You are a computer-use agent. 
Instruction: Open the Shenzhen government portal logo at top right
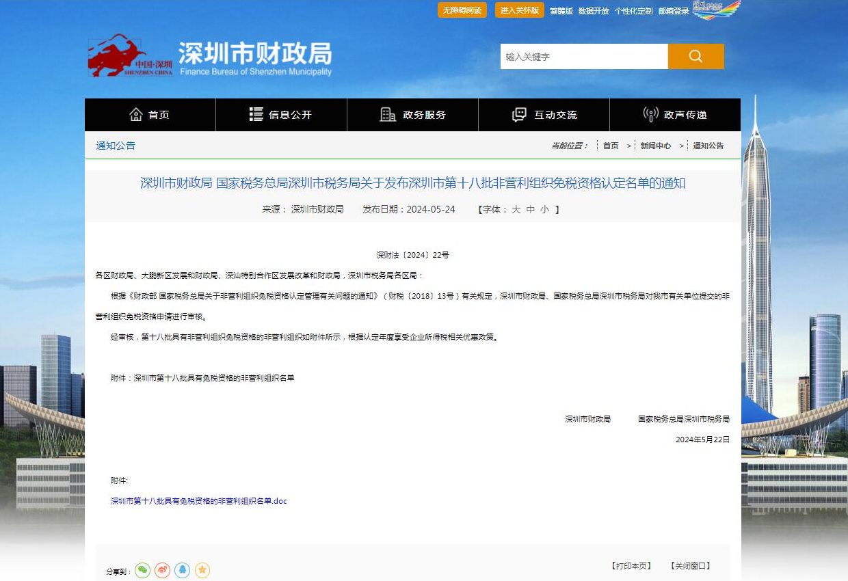point(716,10)
